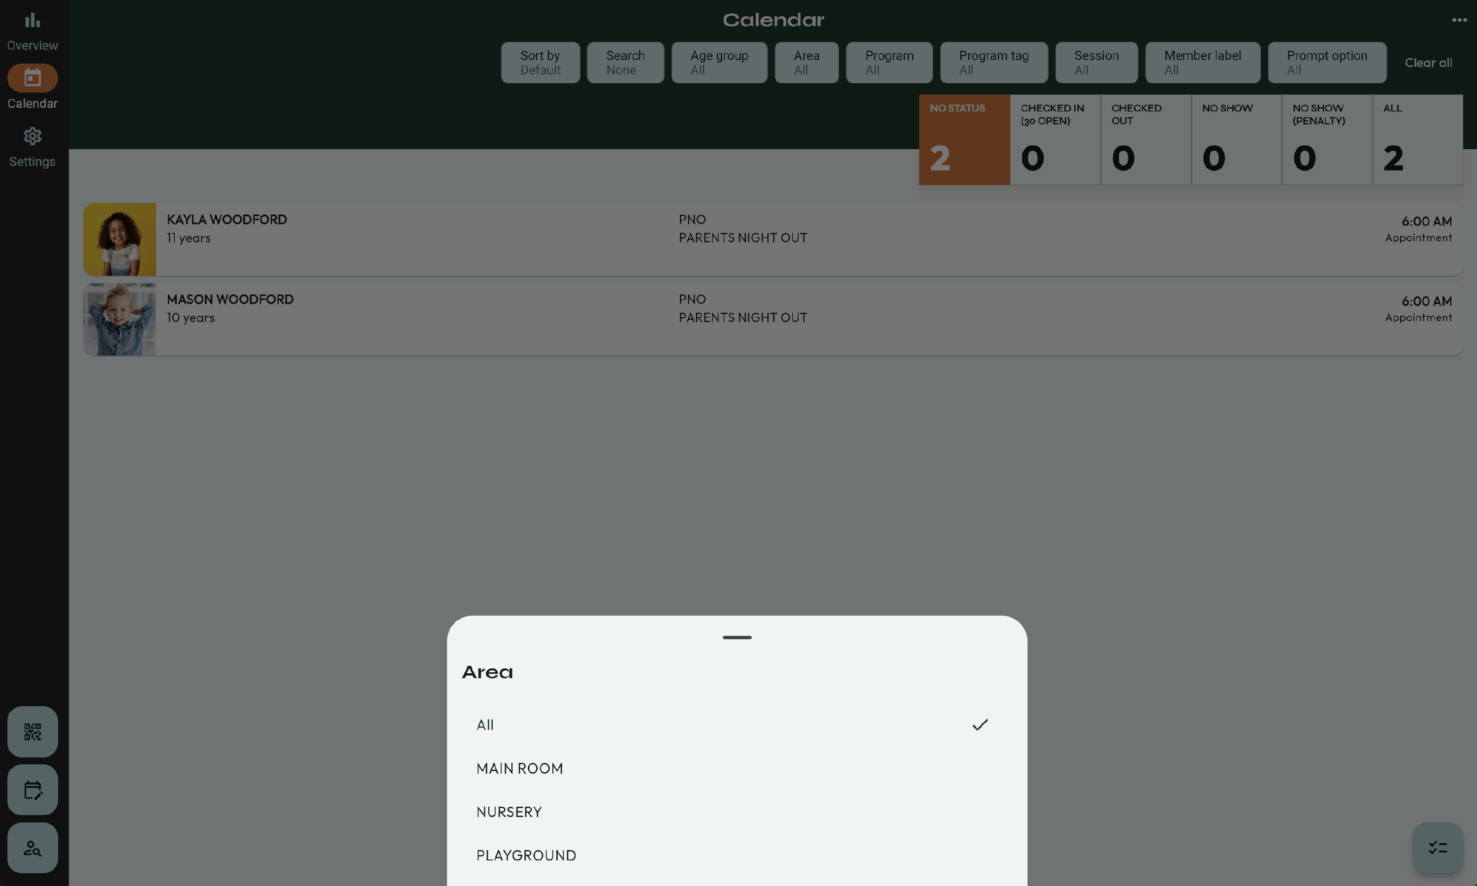1477x886 pixels.
Task: Open the three-dot more options menu
Action: [1459, 20]
